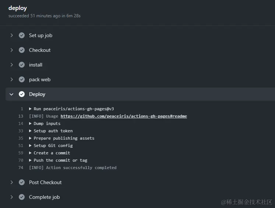Click the success check icon beside install

point(22,65)
